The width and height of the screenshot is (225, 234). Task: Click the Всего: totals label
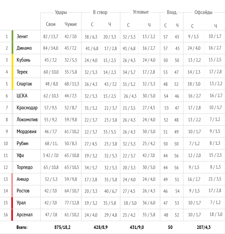coord(22,227)
